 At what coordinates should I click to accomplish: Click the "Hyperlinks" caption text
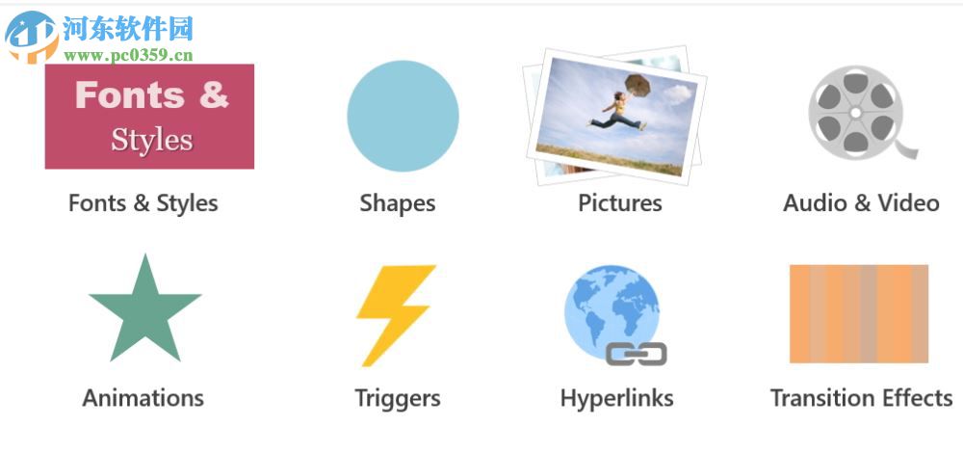tap(616, 399)
